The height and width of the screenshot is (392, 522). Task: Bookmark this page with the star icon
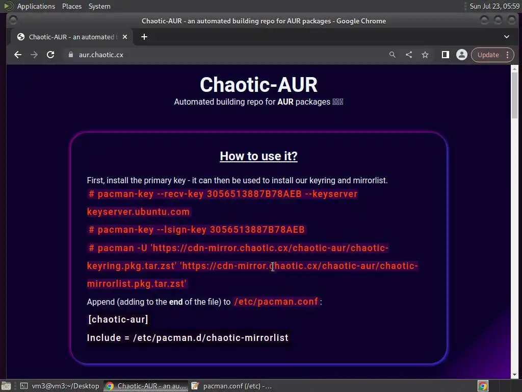425,55
